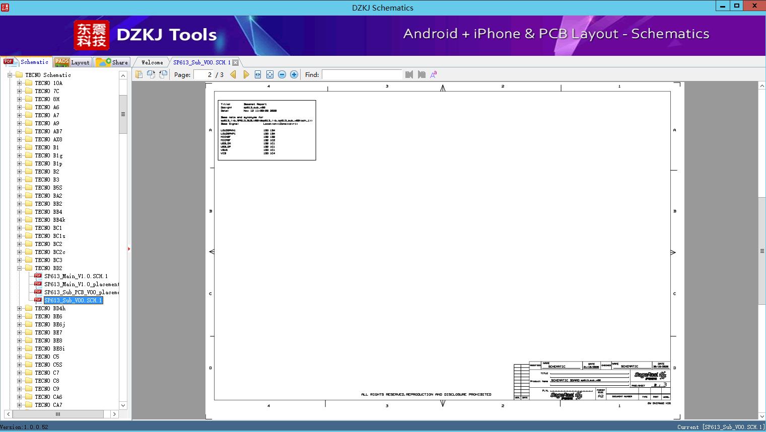Document view scroll up arrow
This screenshot has height=432, width=766.
click(762, 86)
